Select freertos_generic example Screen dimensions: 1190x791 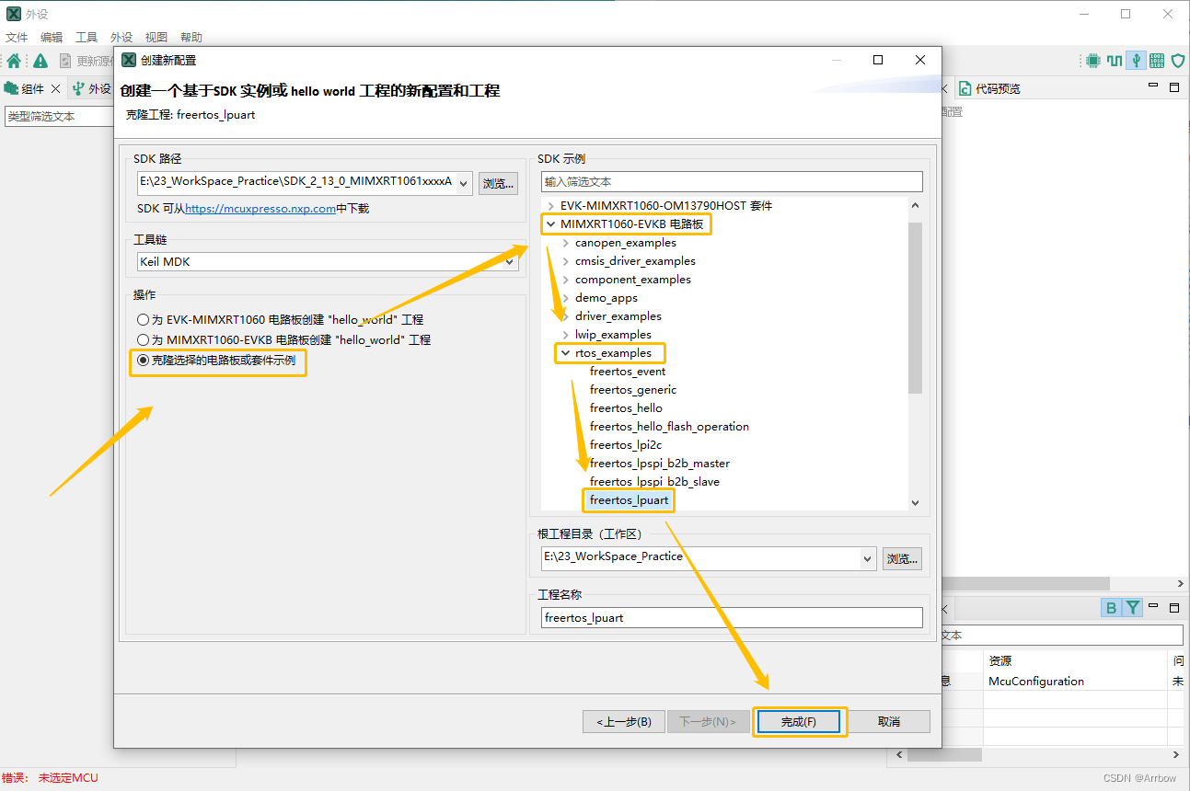[x=633, y=390]
